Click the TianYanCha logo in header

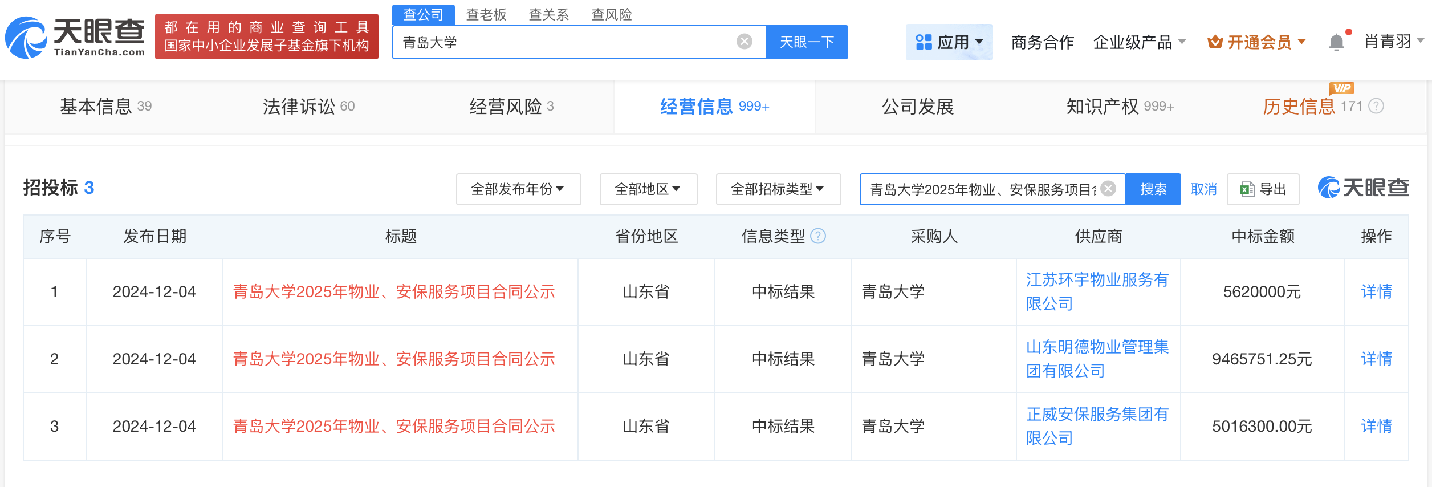coord(75,38)
